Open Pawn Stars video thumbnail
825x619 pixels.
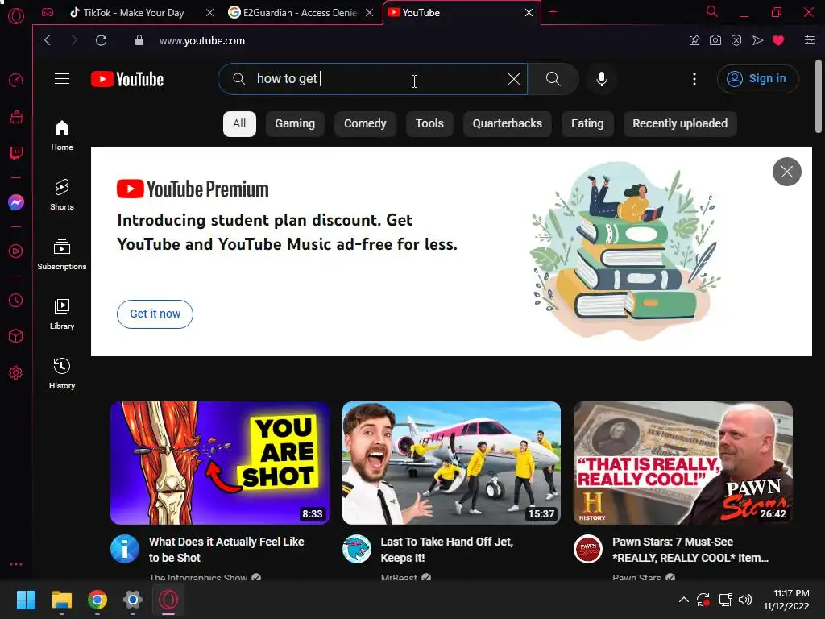683,463
